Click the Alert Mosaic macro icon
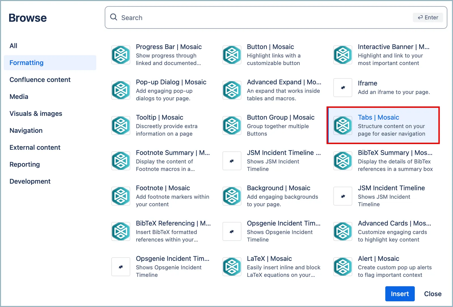This screenshot has width=453, height=307. point(343,267)
